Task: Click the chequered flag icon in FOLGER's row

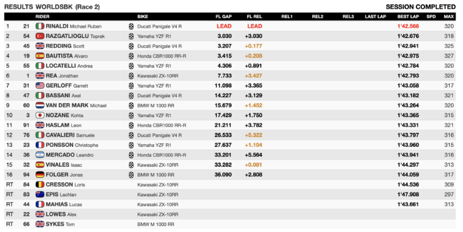Action: tap(131, 175)
